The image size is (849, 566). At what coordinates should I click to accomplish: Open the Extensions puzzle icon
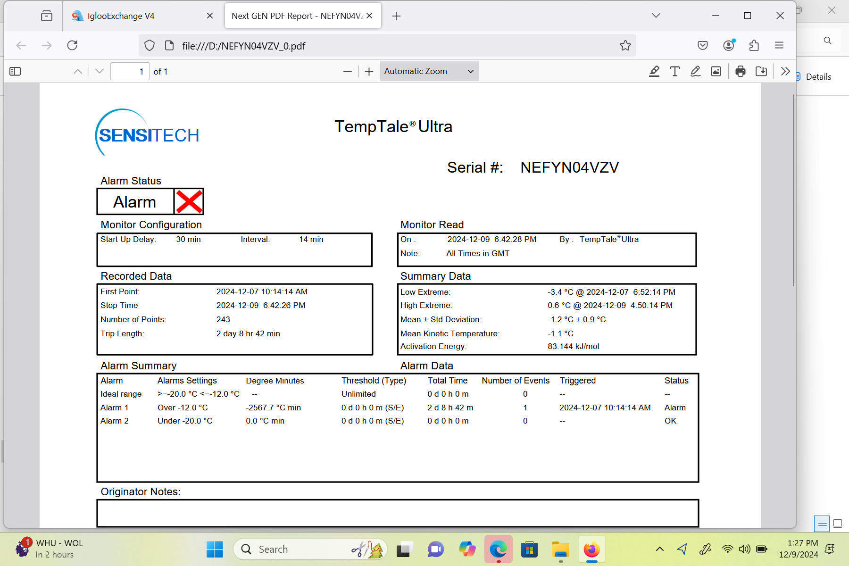click(x=754, y=46)
